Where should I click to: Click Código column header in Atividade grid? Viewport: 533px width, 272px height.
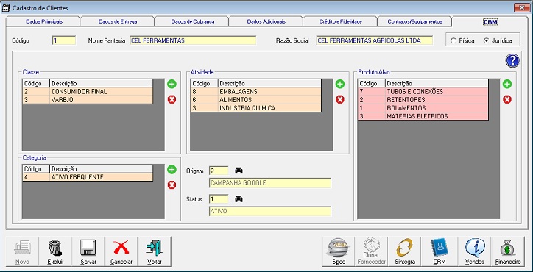(x=205, y=84)
